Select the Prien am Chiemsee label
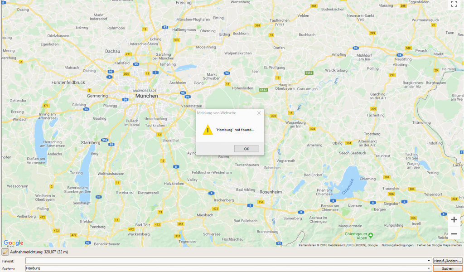 point(324,192)
